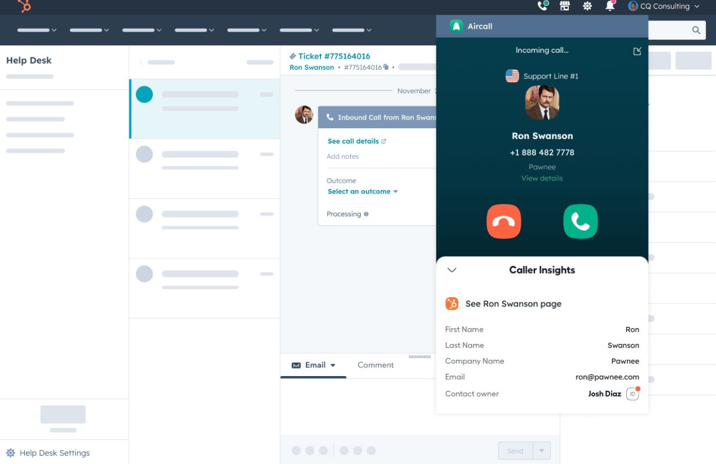Open See call details link
This screenshot has width=716, height=464.
tap(357, 141)
